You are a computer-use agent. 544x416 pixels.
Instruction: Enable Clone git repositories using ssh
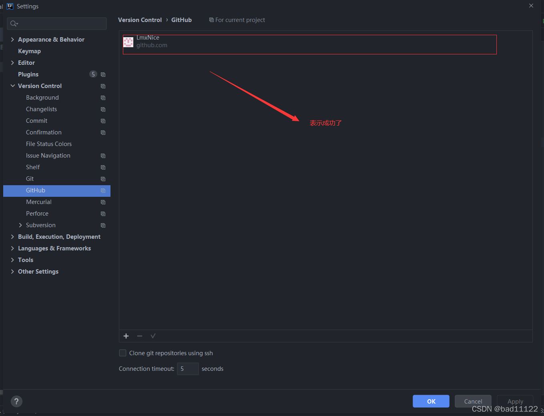point(122,353)
